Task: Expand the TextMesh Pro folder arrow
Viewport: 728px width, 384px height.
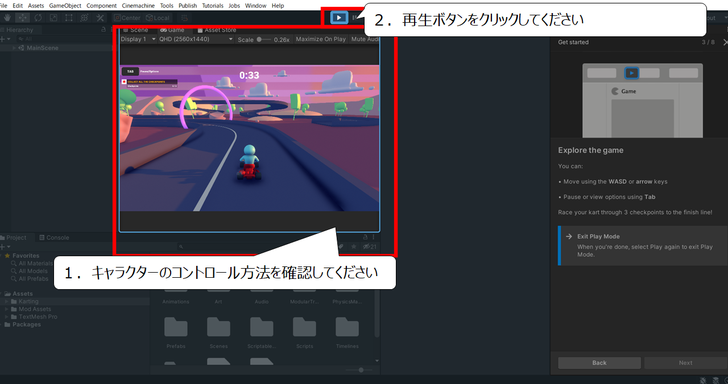Action: pos(7,316)
